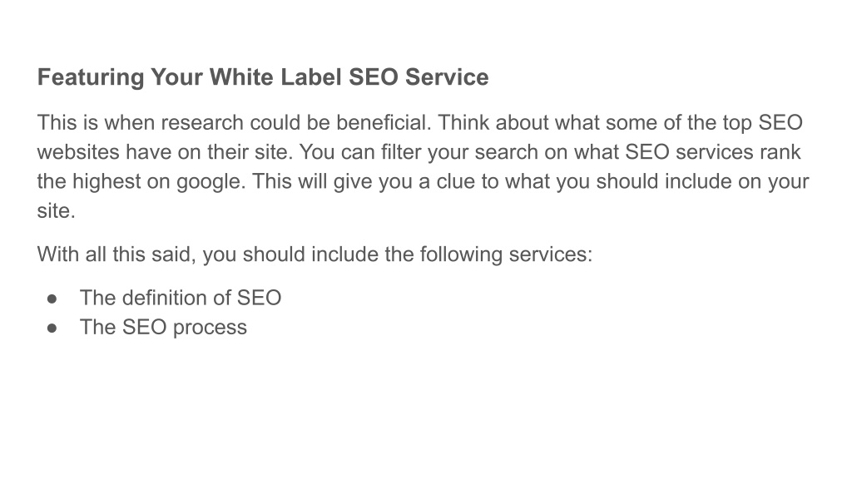Image resolution: width=852 pixels, height=479 pixels.
Task: Click the word "highest" in the third line
Action: (106, 182)
